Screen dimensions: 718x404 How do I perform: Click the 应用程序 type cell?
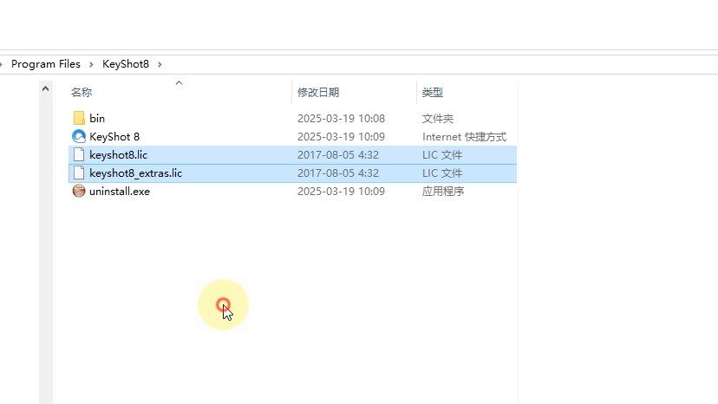[443, 192]
